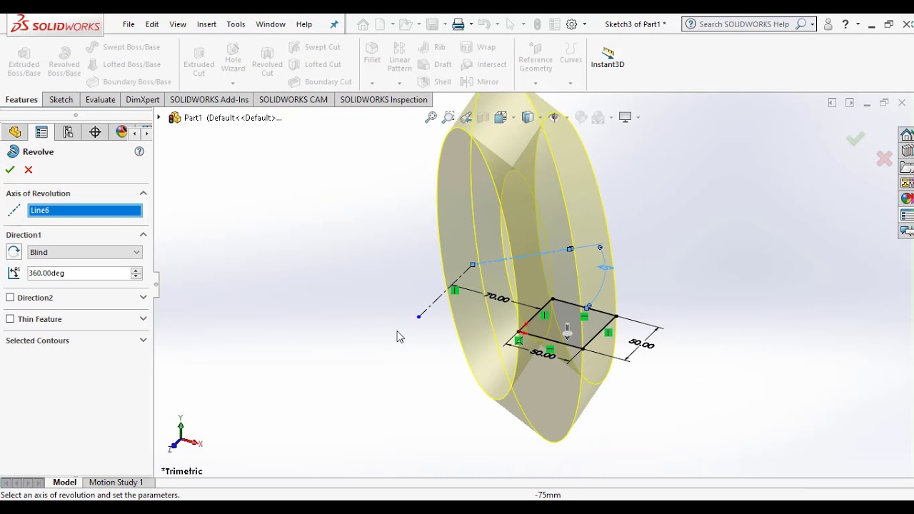The image size is (914, 514).
Task: Open the display style cube icon
Action: point(528,117)
